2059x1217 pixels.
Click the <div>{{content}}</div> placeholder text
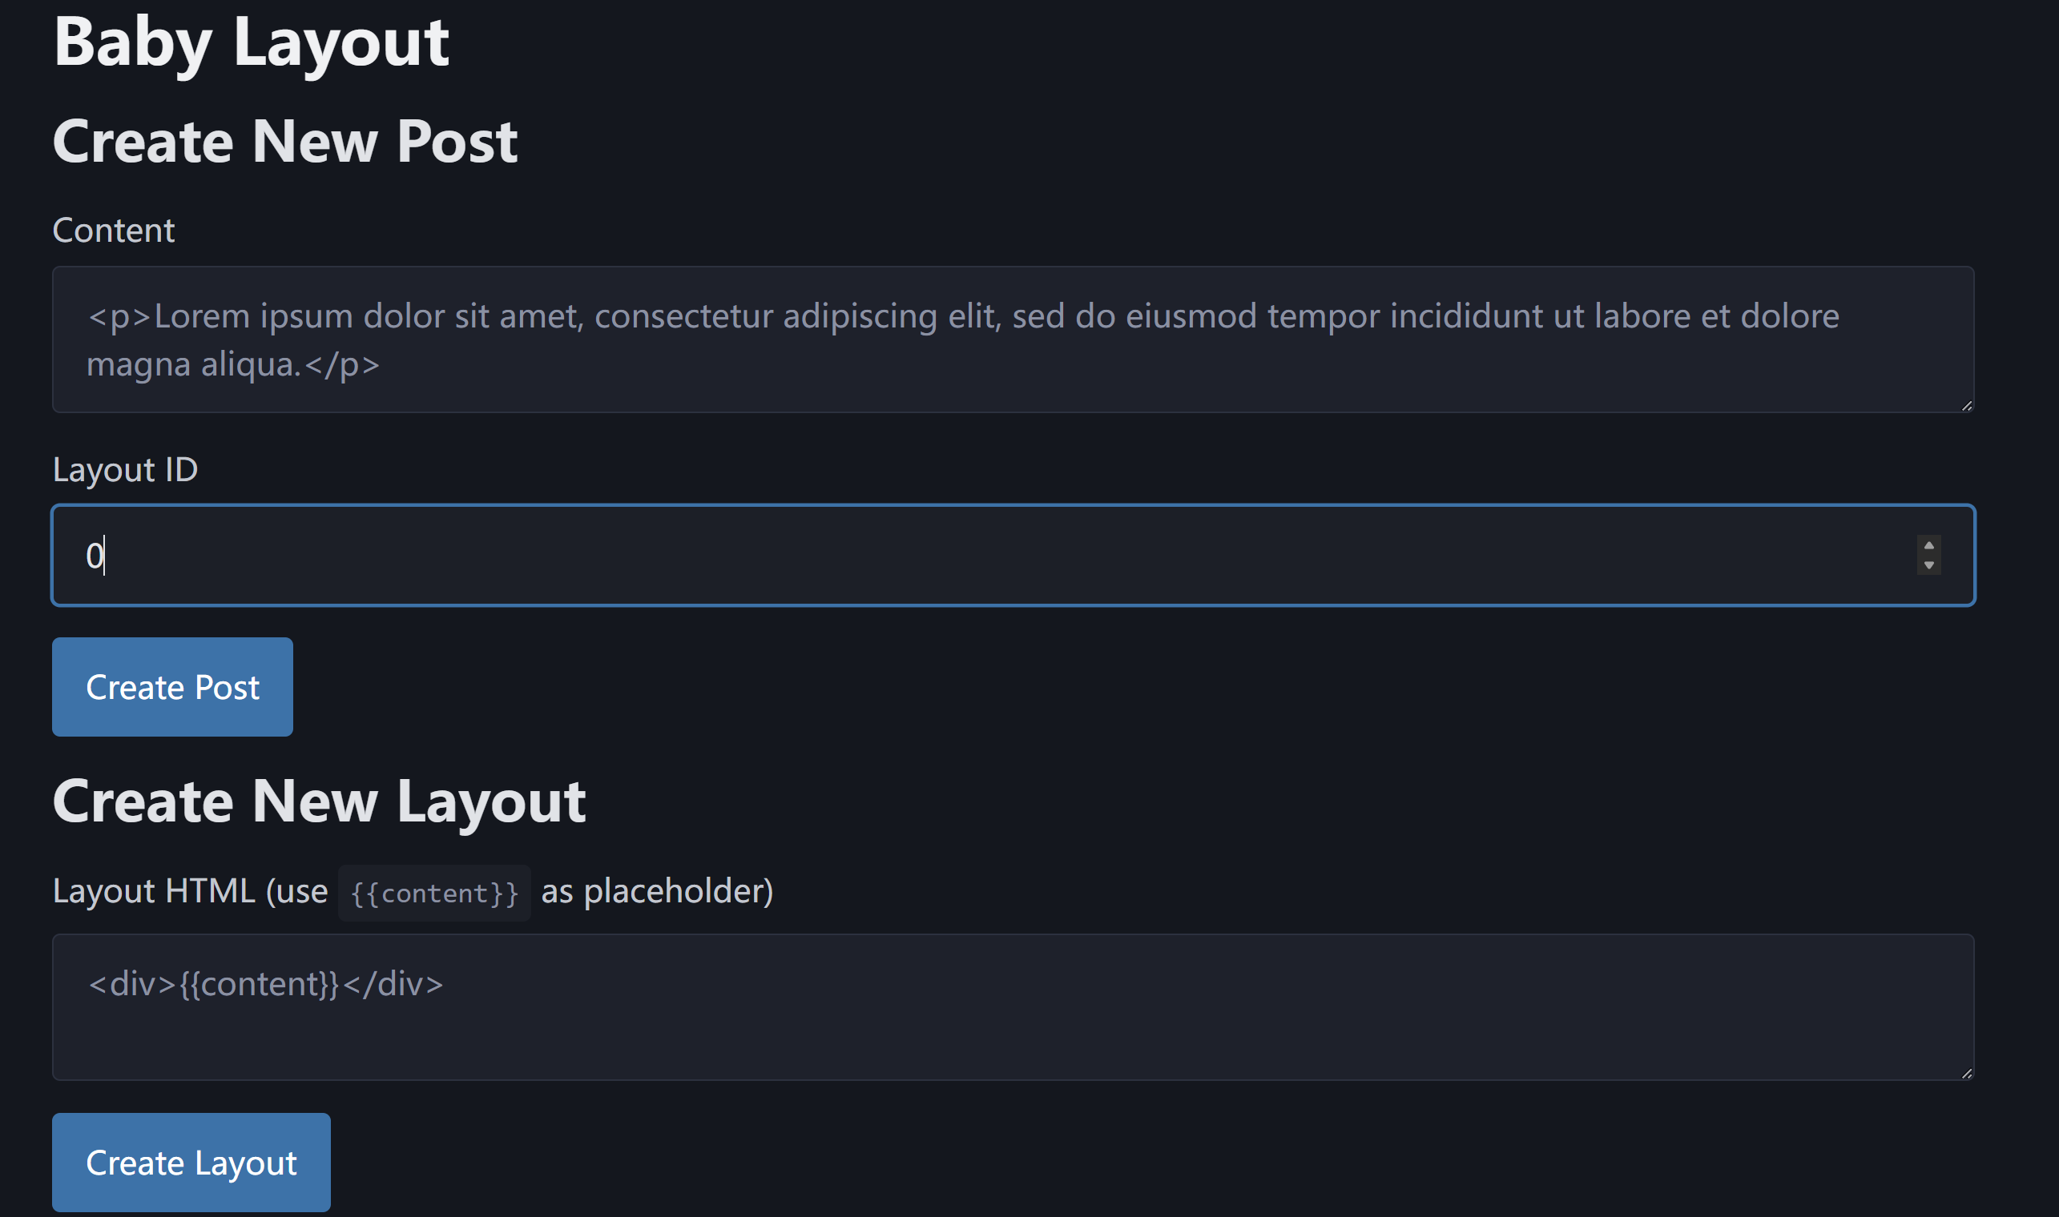pyautogui.click(x=265, y=983)
